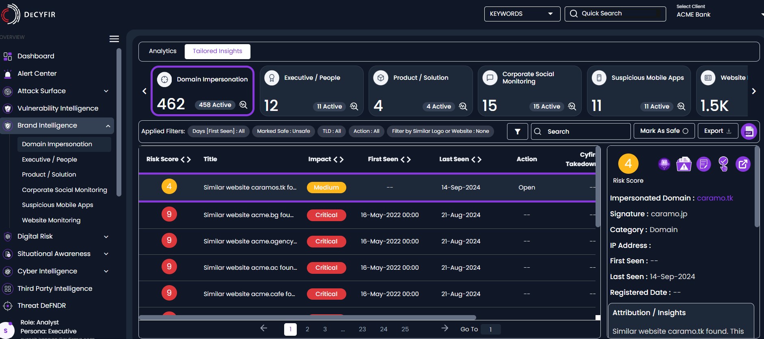Open the alert folder icon in details panel
Viewport: 764px width, 339px height.
click(x=684, y=164)
